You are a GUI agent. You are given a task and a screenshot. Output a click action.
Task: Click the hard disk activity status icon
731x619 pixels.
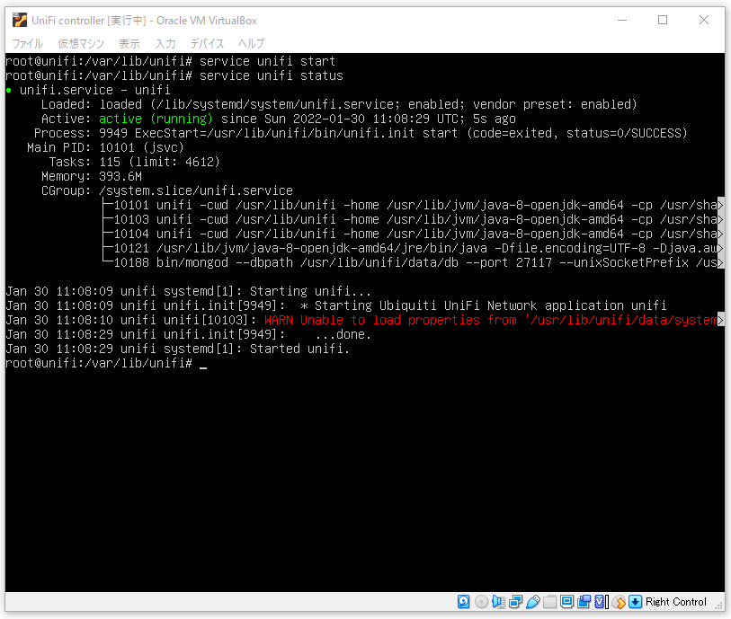(x=463, y=602)
